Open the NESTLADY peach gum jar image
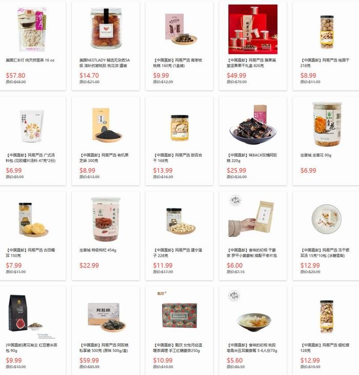Screen dimensions: 359x375 pyautogui.click(x=106, y=28)
